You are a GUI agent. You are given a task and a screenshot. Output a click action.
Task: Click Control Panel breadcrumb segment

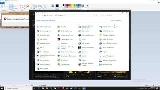[50, 16]
